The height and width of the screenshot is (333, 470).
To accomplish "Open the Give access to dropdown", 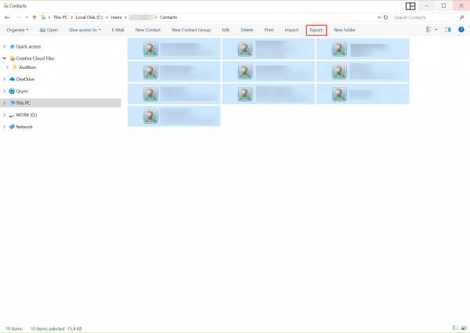I will [85, 30].
